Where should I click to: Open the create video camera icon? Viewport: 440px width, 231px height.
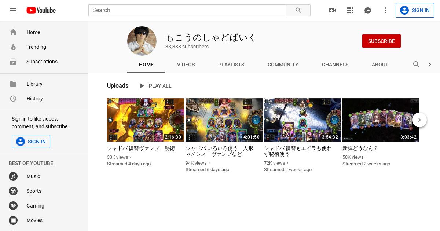coord(333,10)
